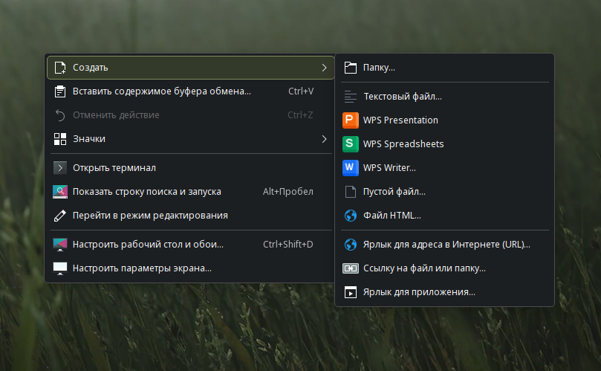Click the blue WPS Writer icon
Image resolution: width=601 pixels, height=371 pixels.
(351, 168)
